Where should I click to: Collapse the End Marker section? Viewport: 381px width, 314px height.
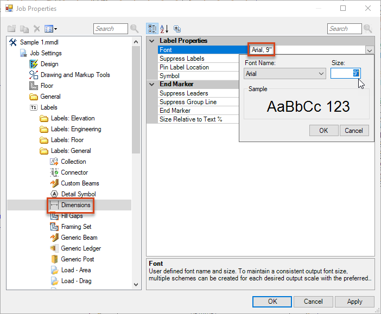coord(152,84)
